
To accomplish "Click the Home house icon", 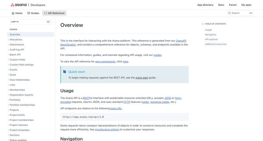I will tap(13, 13).
